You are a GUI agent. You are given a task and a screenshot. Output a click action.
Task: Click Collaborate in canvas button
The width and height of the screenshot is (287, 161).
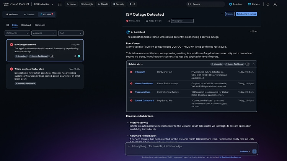point(246,14)
